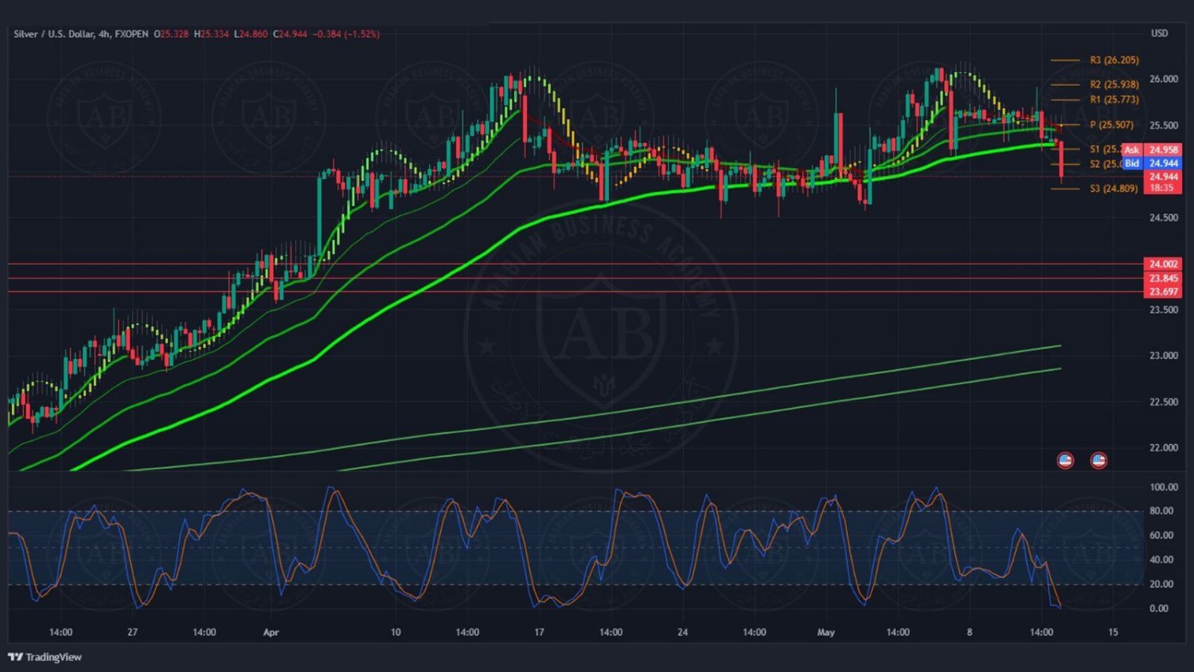This screenshot has height=672, width=1194.
Task: Click the close value C24.944 in legend
Action: pos(290,34)
